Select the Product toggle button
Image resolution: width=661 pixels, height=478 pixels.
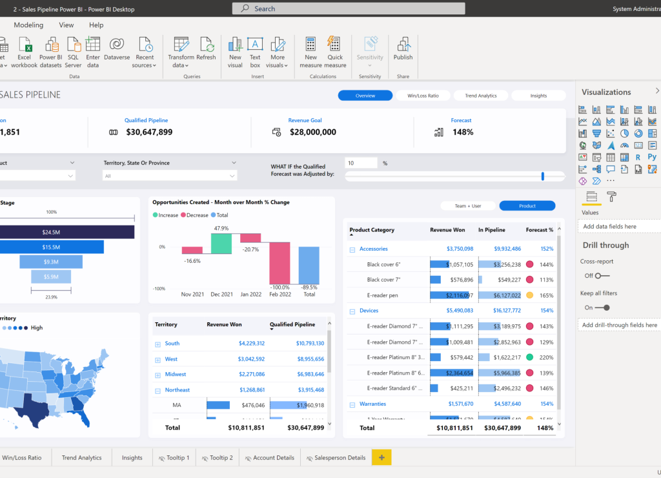[527, 206]
